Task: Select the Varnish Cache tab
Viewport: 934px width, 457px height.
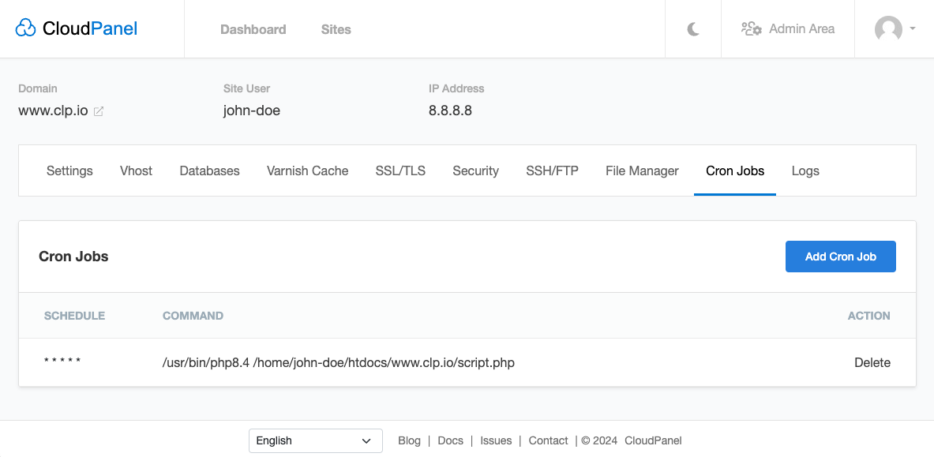Action: coord(307,170)
